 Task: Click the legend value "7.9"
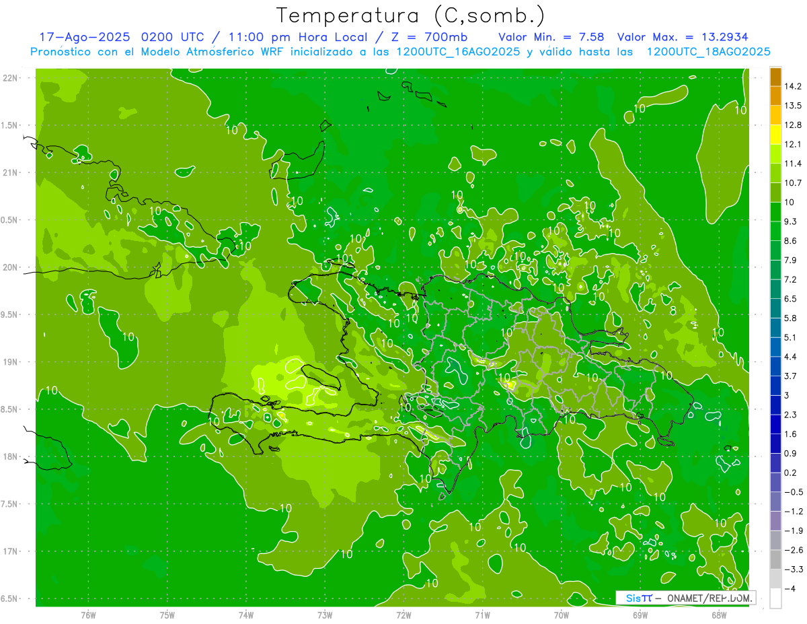click(791, 260)
